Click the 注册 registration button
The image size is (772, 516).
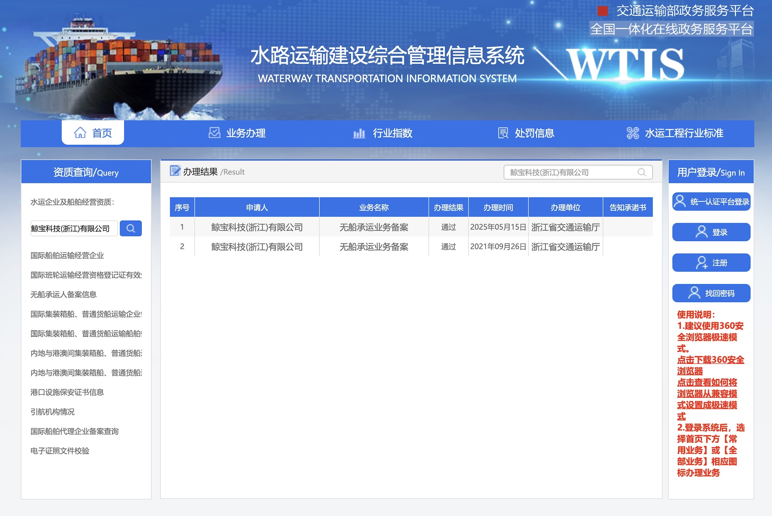click(711, 263)
